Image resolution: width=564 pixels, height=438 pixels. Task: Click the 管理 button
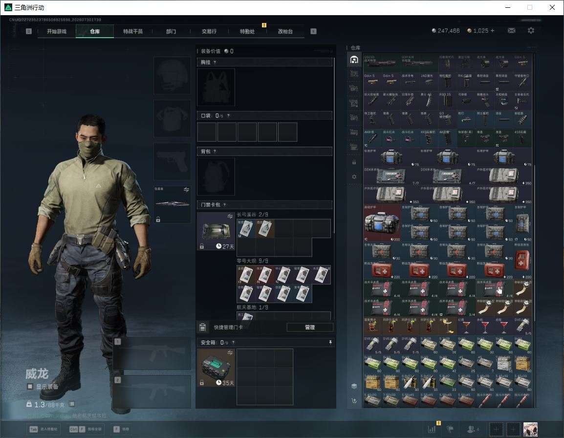point(310,327)
